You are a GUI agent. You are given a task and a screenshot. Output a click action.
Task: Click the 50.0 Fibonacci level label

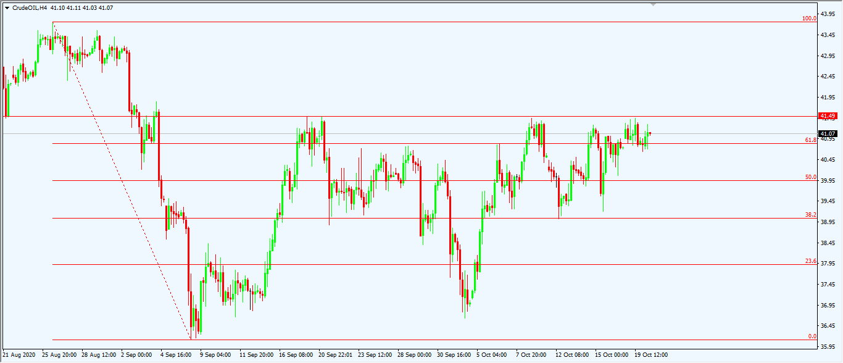pos(811,177)
